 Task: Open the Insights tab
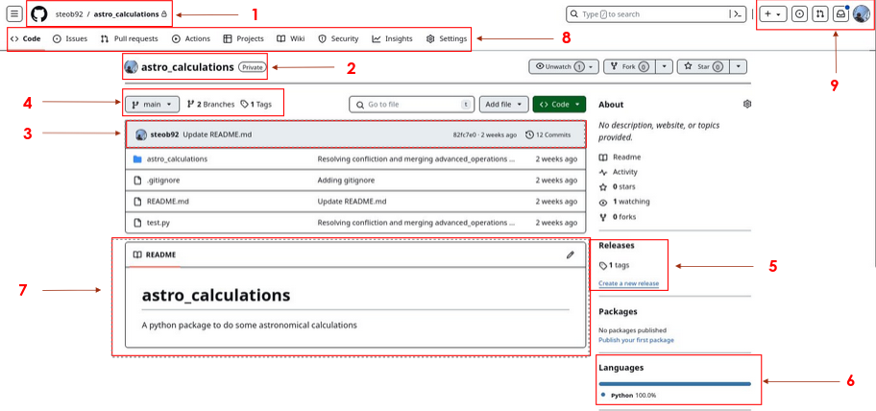point(392,39)
